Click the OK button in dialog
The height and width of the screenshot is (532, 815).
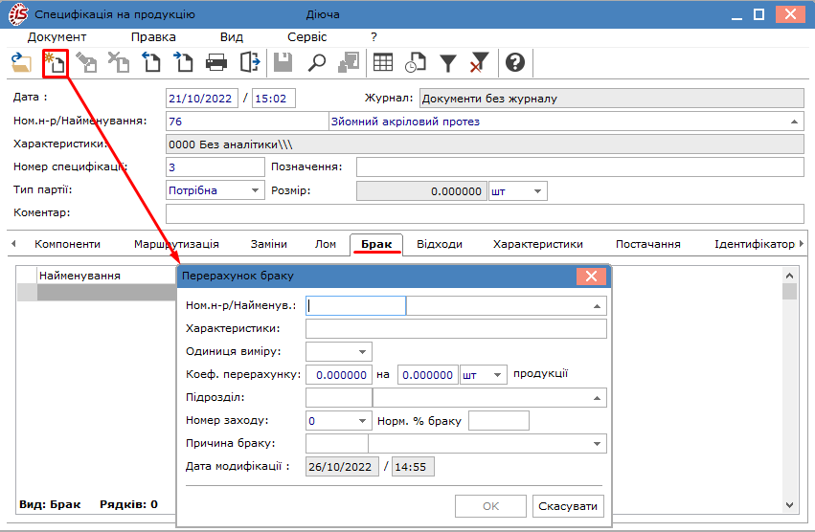[x=490, y=506]
